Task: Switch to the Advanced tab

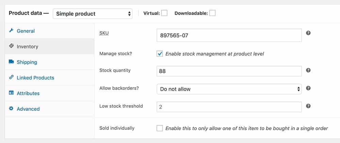Action: (x=50, y=109)
